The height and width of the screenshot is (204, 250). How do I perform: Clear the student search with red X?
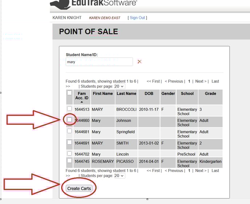(x=139, y=62)
